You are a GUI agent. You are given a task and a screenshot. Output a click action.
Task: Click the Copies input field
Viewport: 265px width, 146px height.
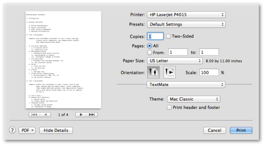coord(155,36)
